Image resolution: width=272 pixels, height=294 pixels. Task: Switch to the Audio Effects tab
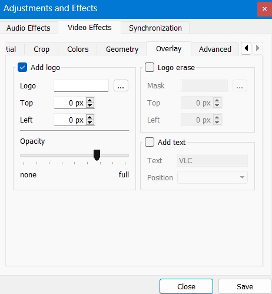click(28, 28)
